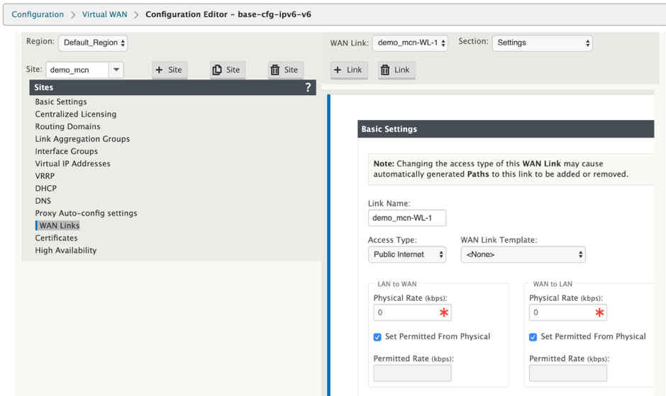Select Certificates in the Sites list
666x396 pixels.
pyautogui.click(x=56, y=238)
